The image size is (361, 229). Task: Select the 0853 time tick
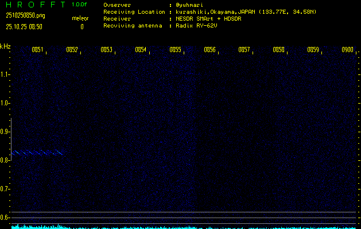[x=106, y=50]
